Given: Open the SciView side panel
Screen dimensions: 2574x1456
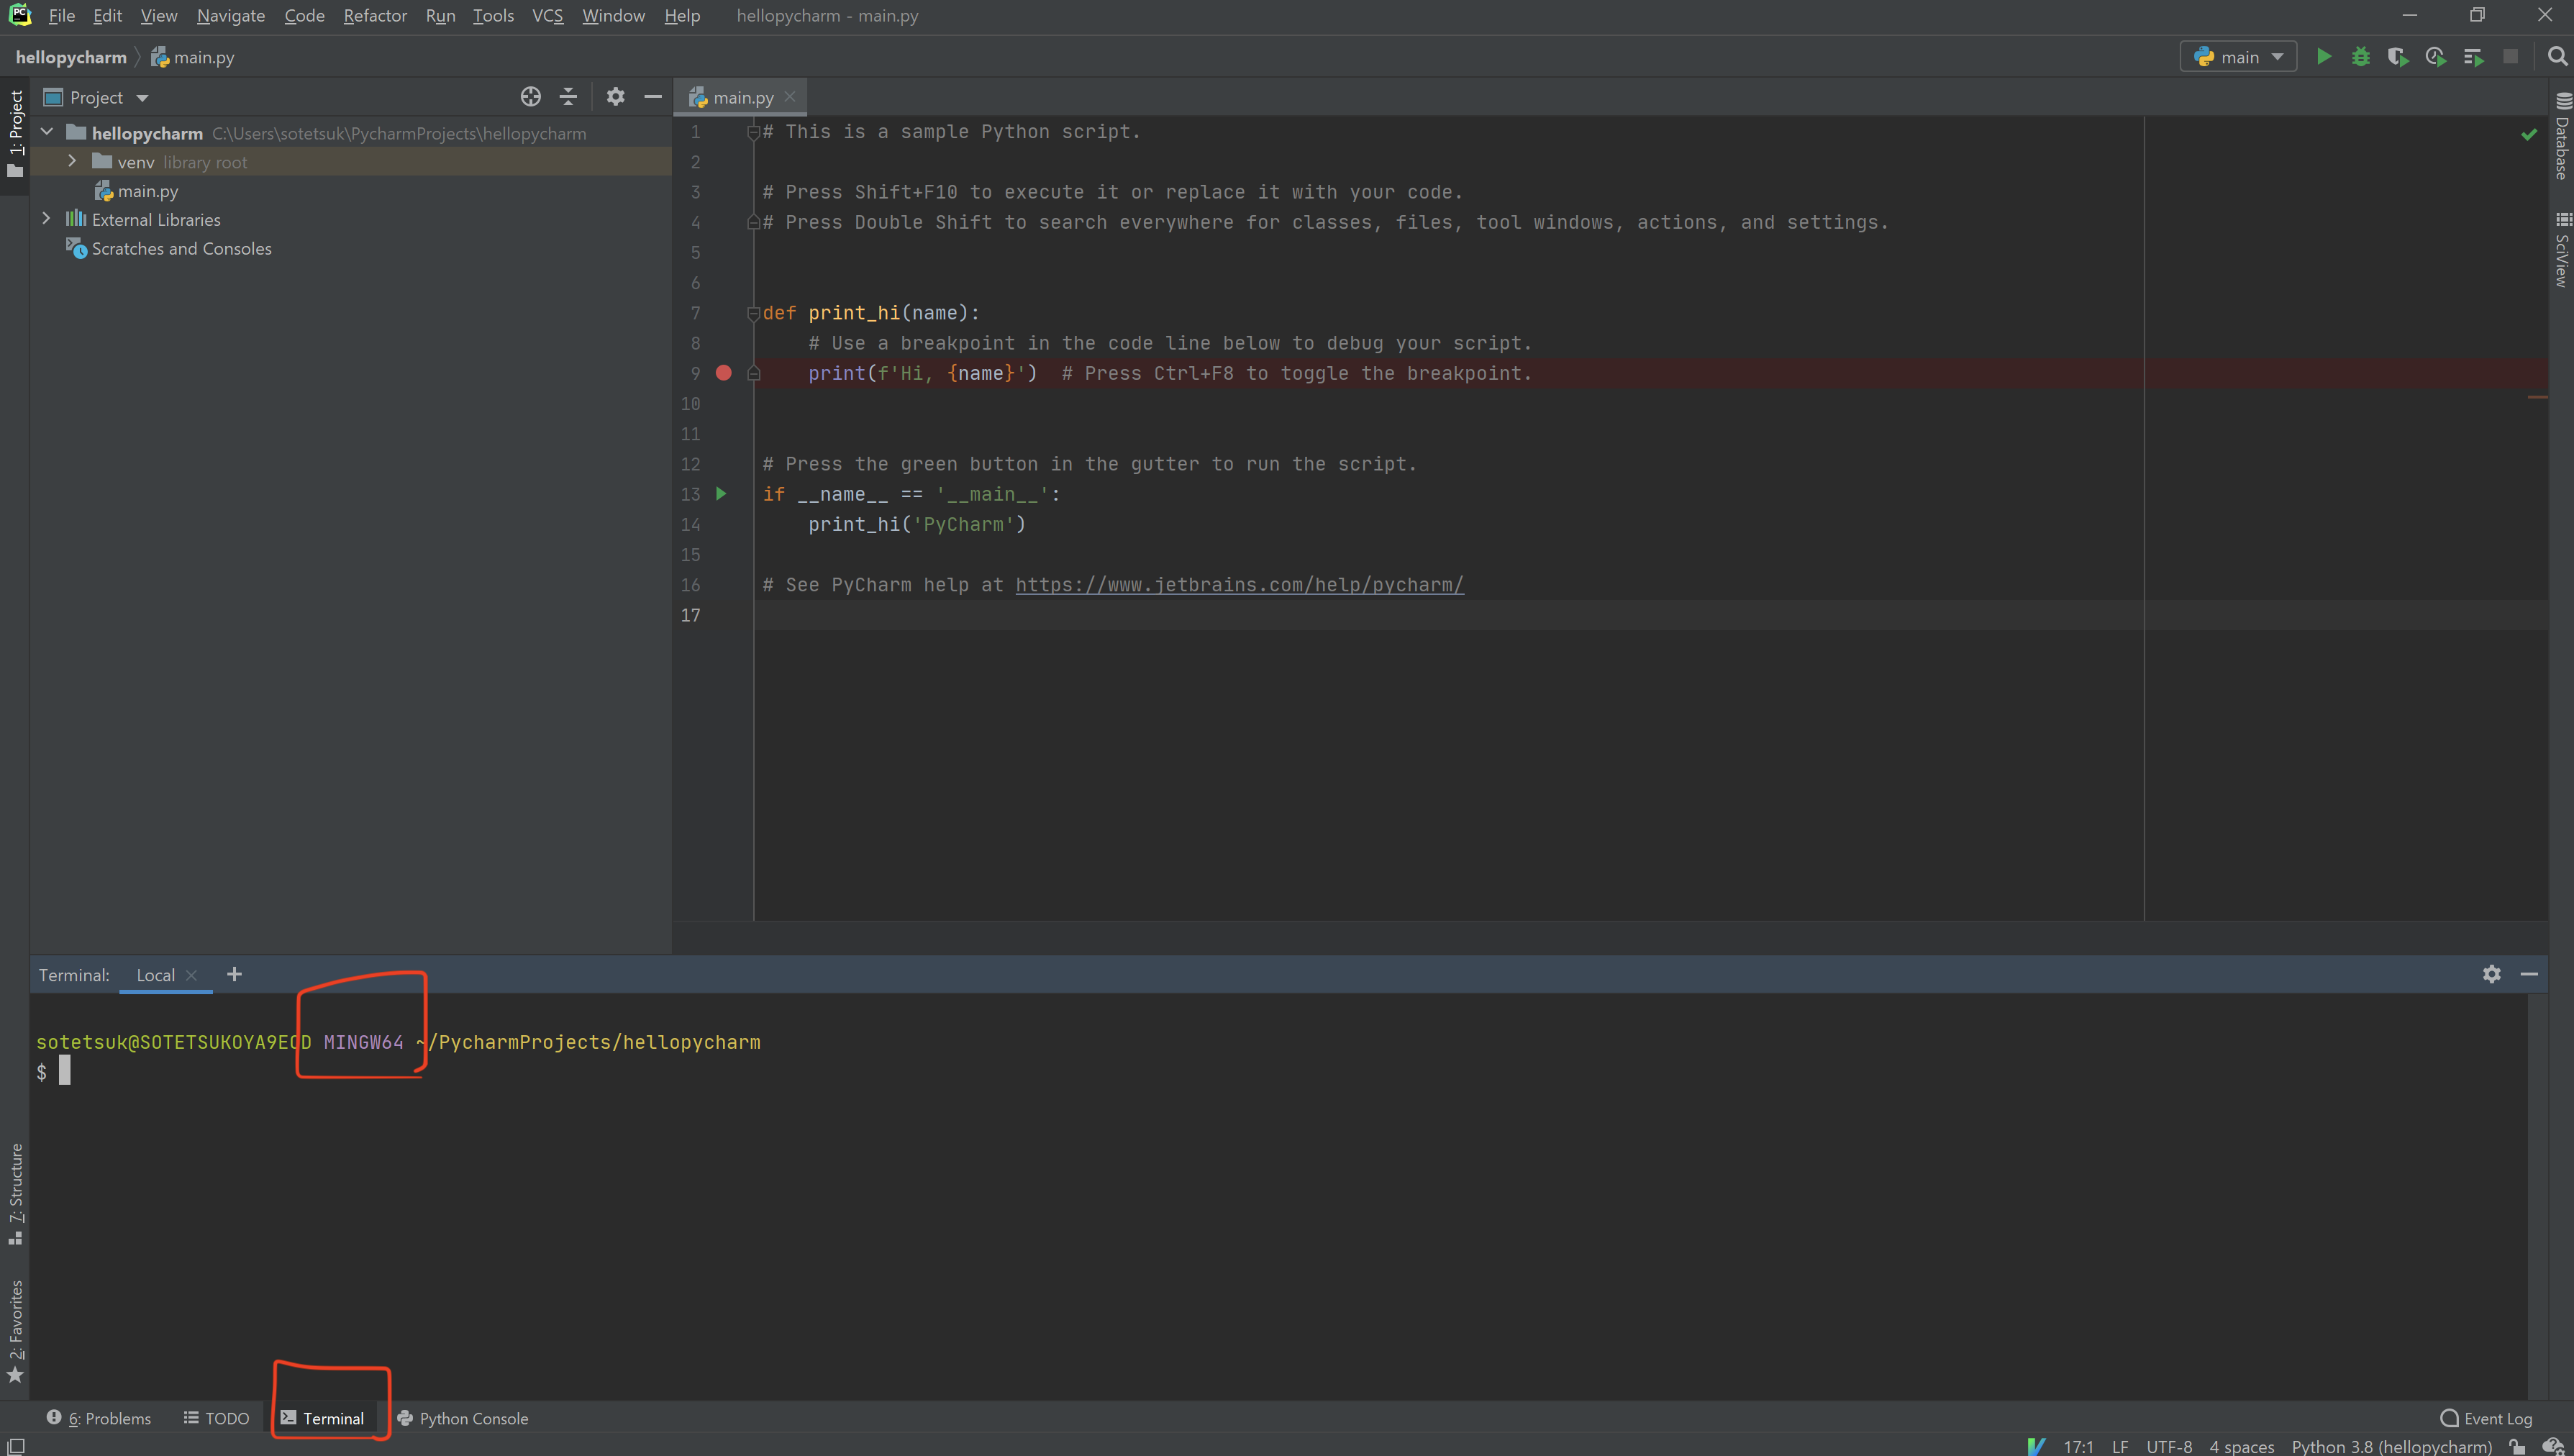Looking at the screenshot, I should coord(2562,249).
